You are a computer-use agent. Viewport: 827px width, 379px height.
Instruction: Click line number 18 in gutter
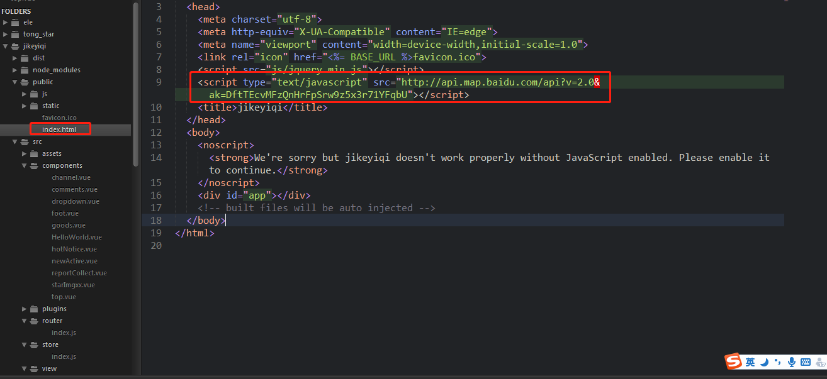click(x=156, y=220)
